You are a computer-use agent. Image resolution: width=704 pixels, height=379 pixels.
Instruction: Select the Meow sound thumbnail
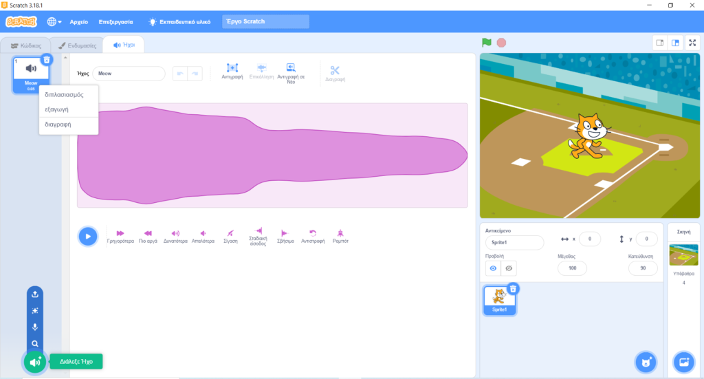30,74
